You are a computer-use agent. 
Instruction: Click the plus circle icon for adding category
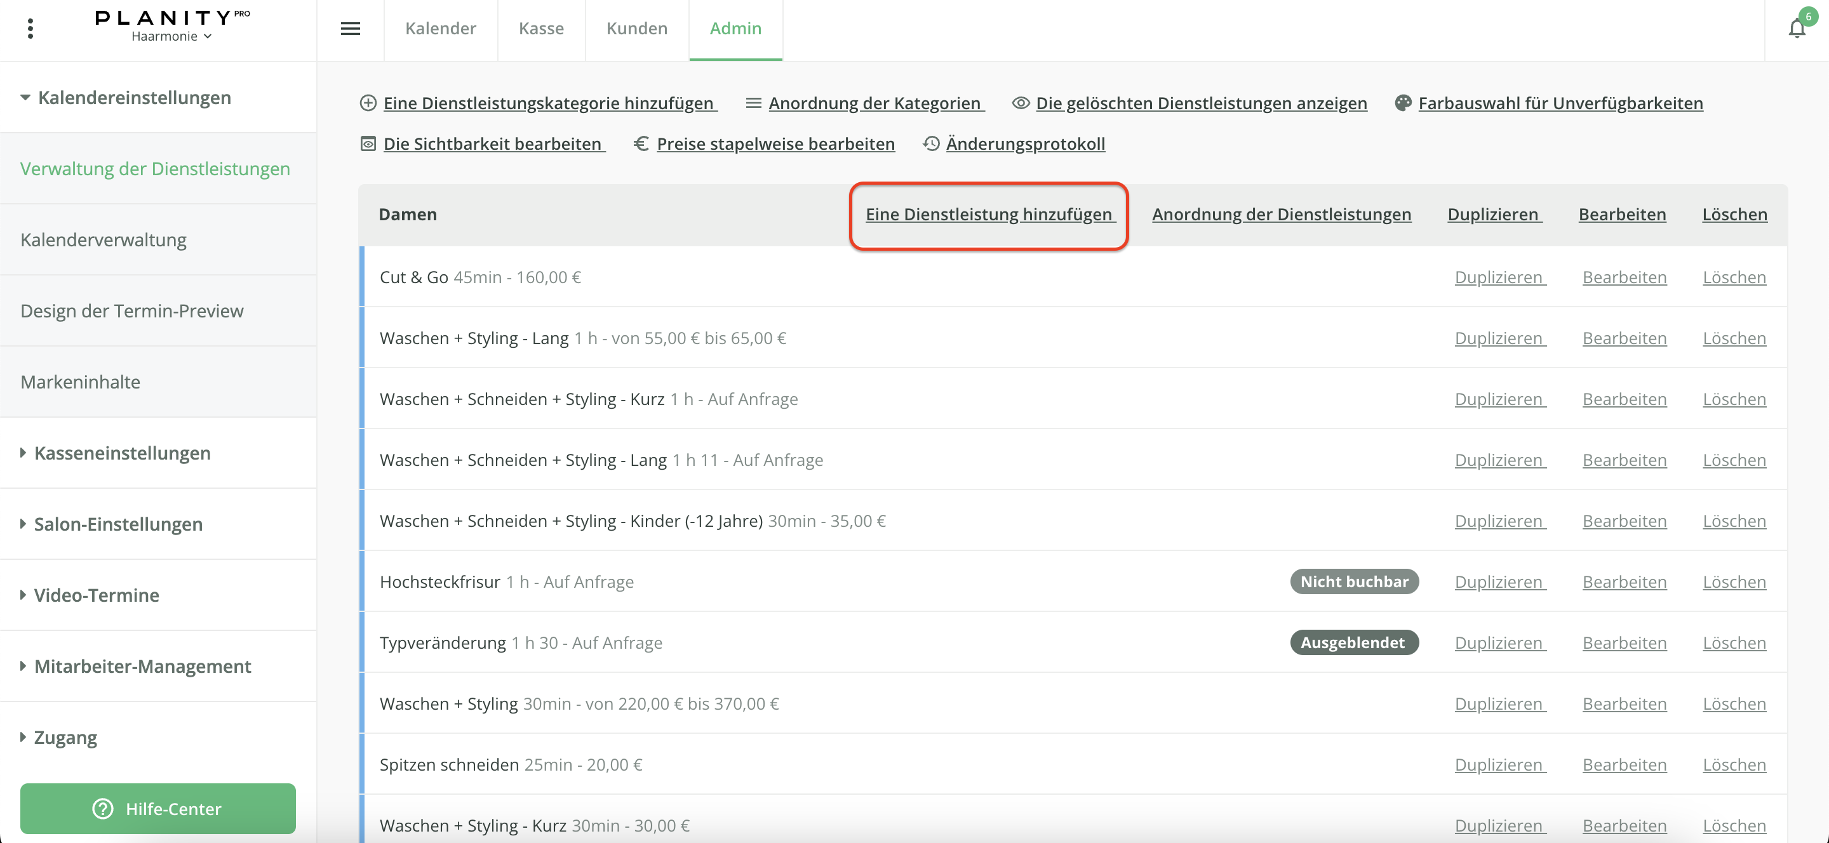pos(368,103)
